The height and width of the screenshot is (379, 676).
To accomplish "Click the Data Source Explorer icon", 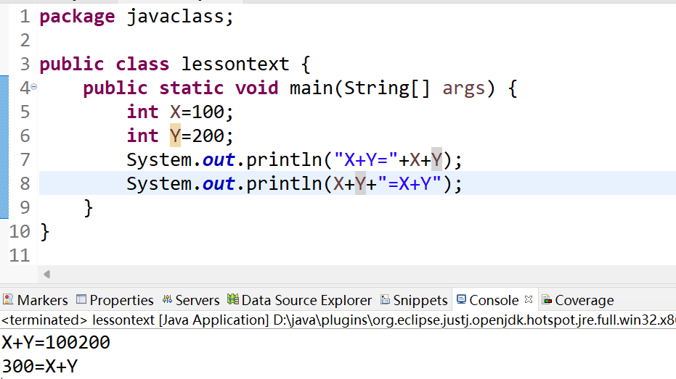I will (233, 300).
